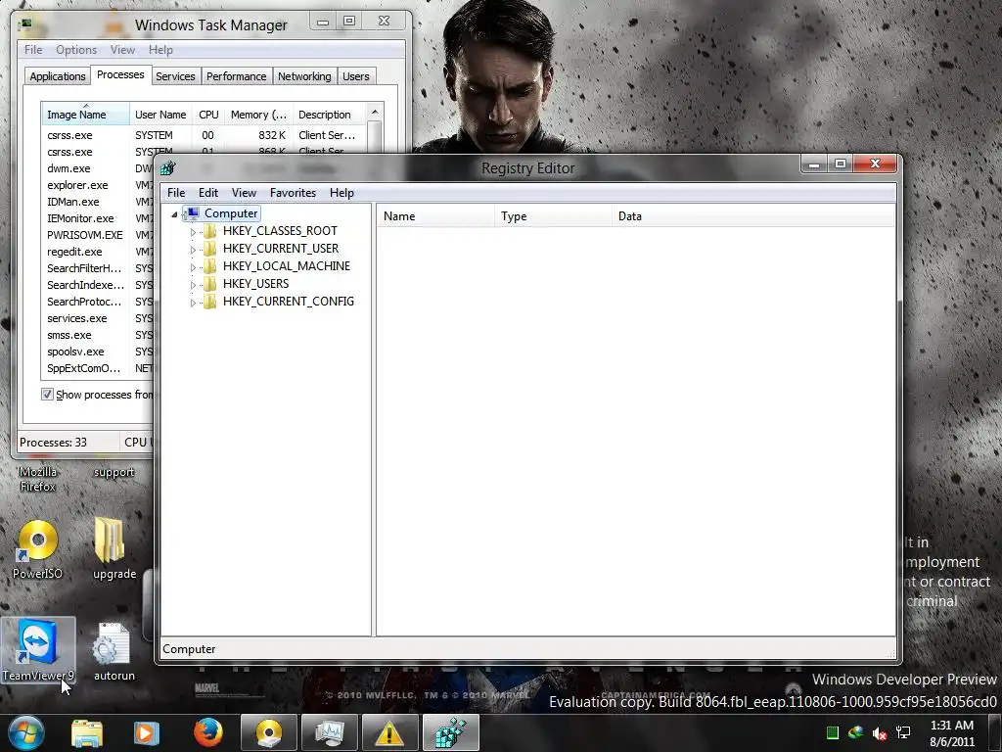
Task: Open the Favorites menu in Registry Editor
Action: click(293, 193)
